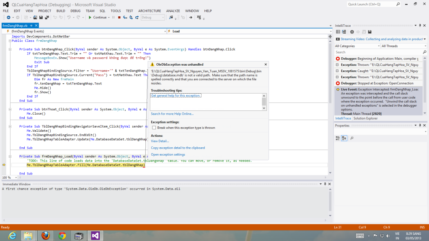Click the Save All toolbar icon
Screen dimensions: 429x241
pyautogui.click(x=47, y=18)
